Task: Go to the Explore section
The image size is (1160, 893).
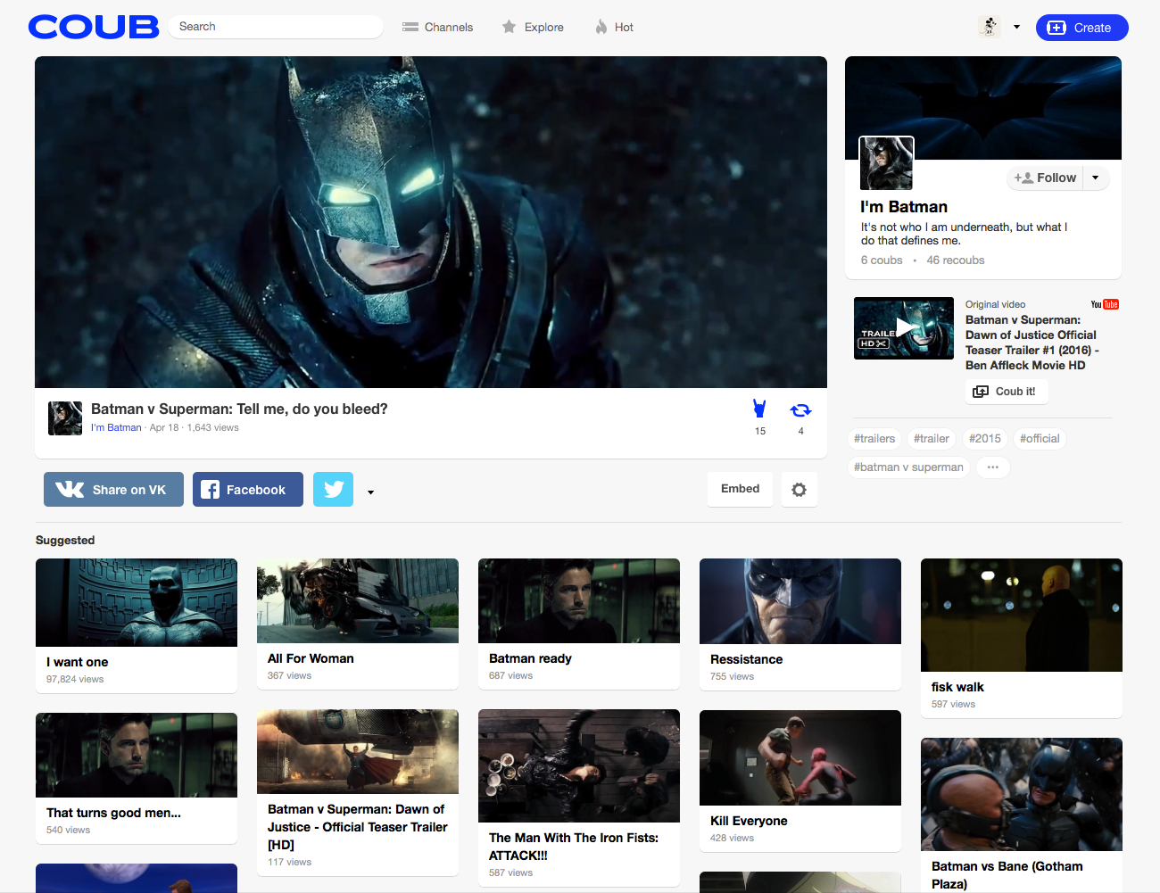Action: (x=533, y=28)
